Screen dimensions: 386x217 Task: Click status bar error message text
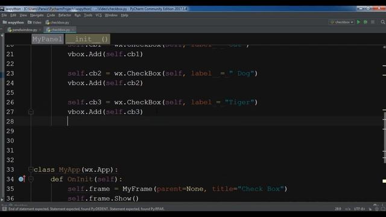click(x=86, y=209)
